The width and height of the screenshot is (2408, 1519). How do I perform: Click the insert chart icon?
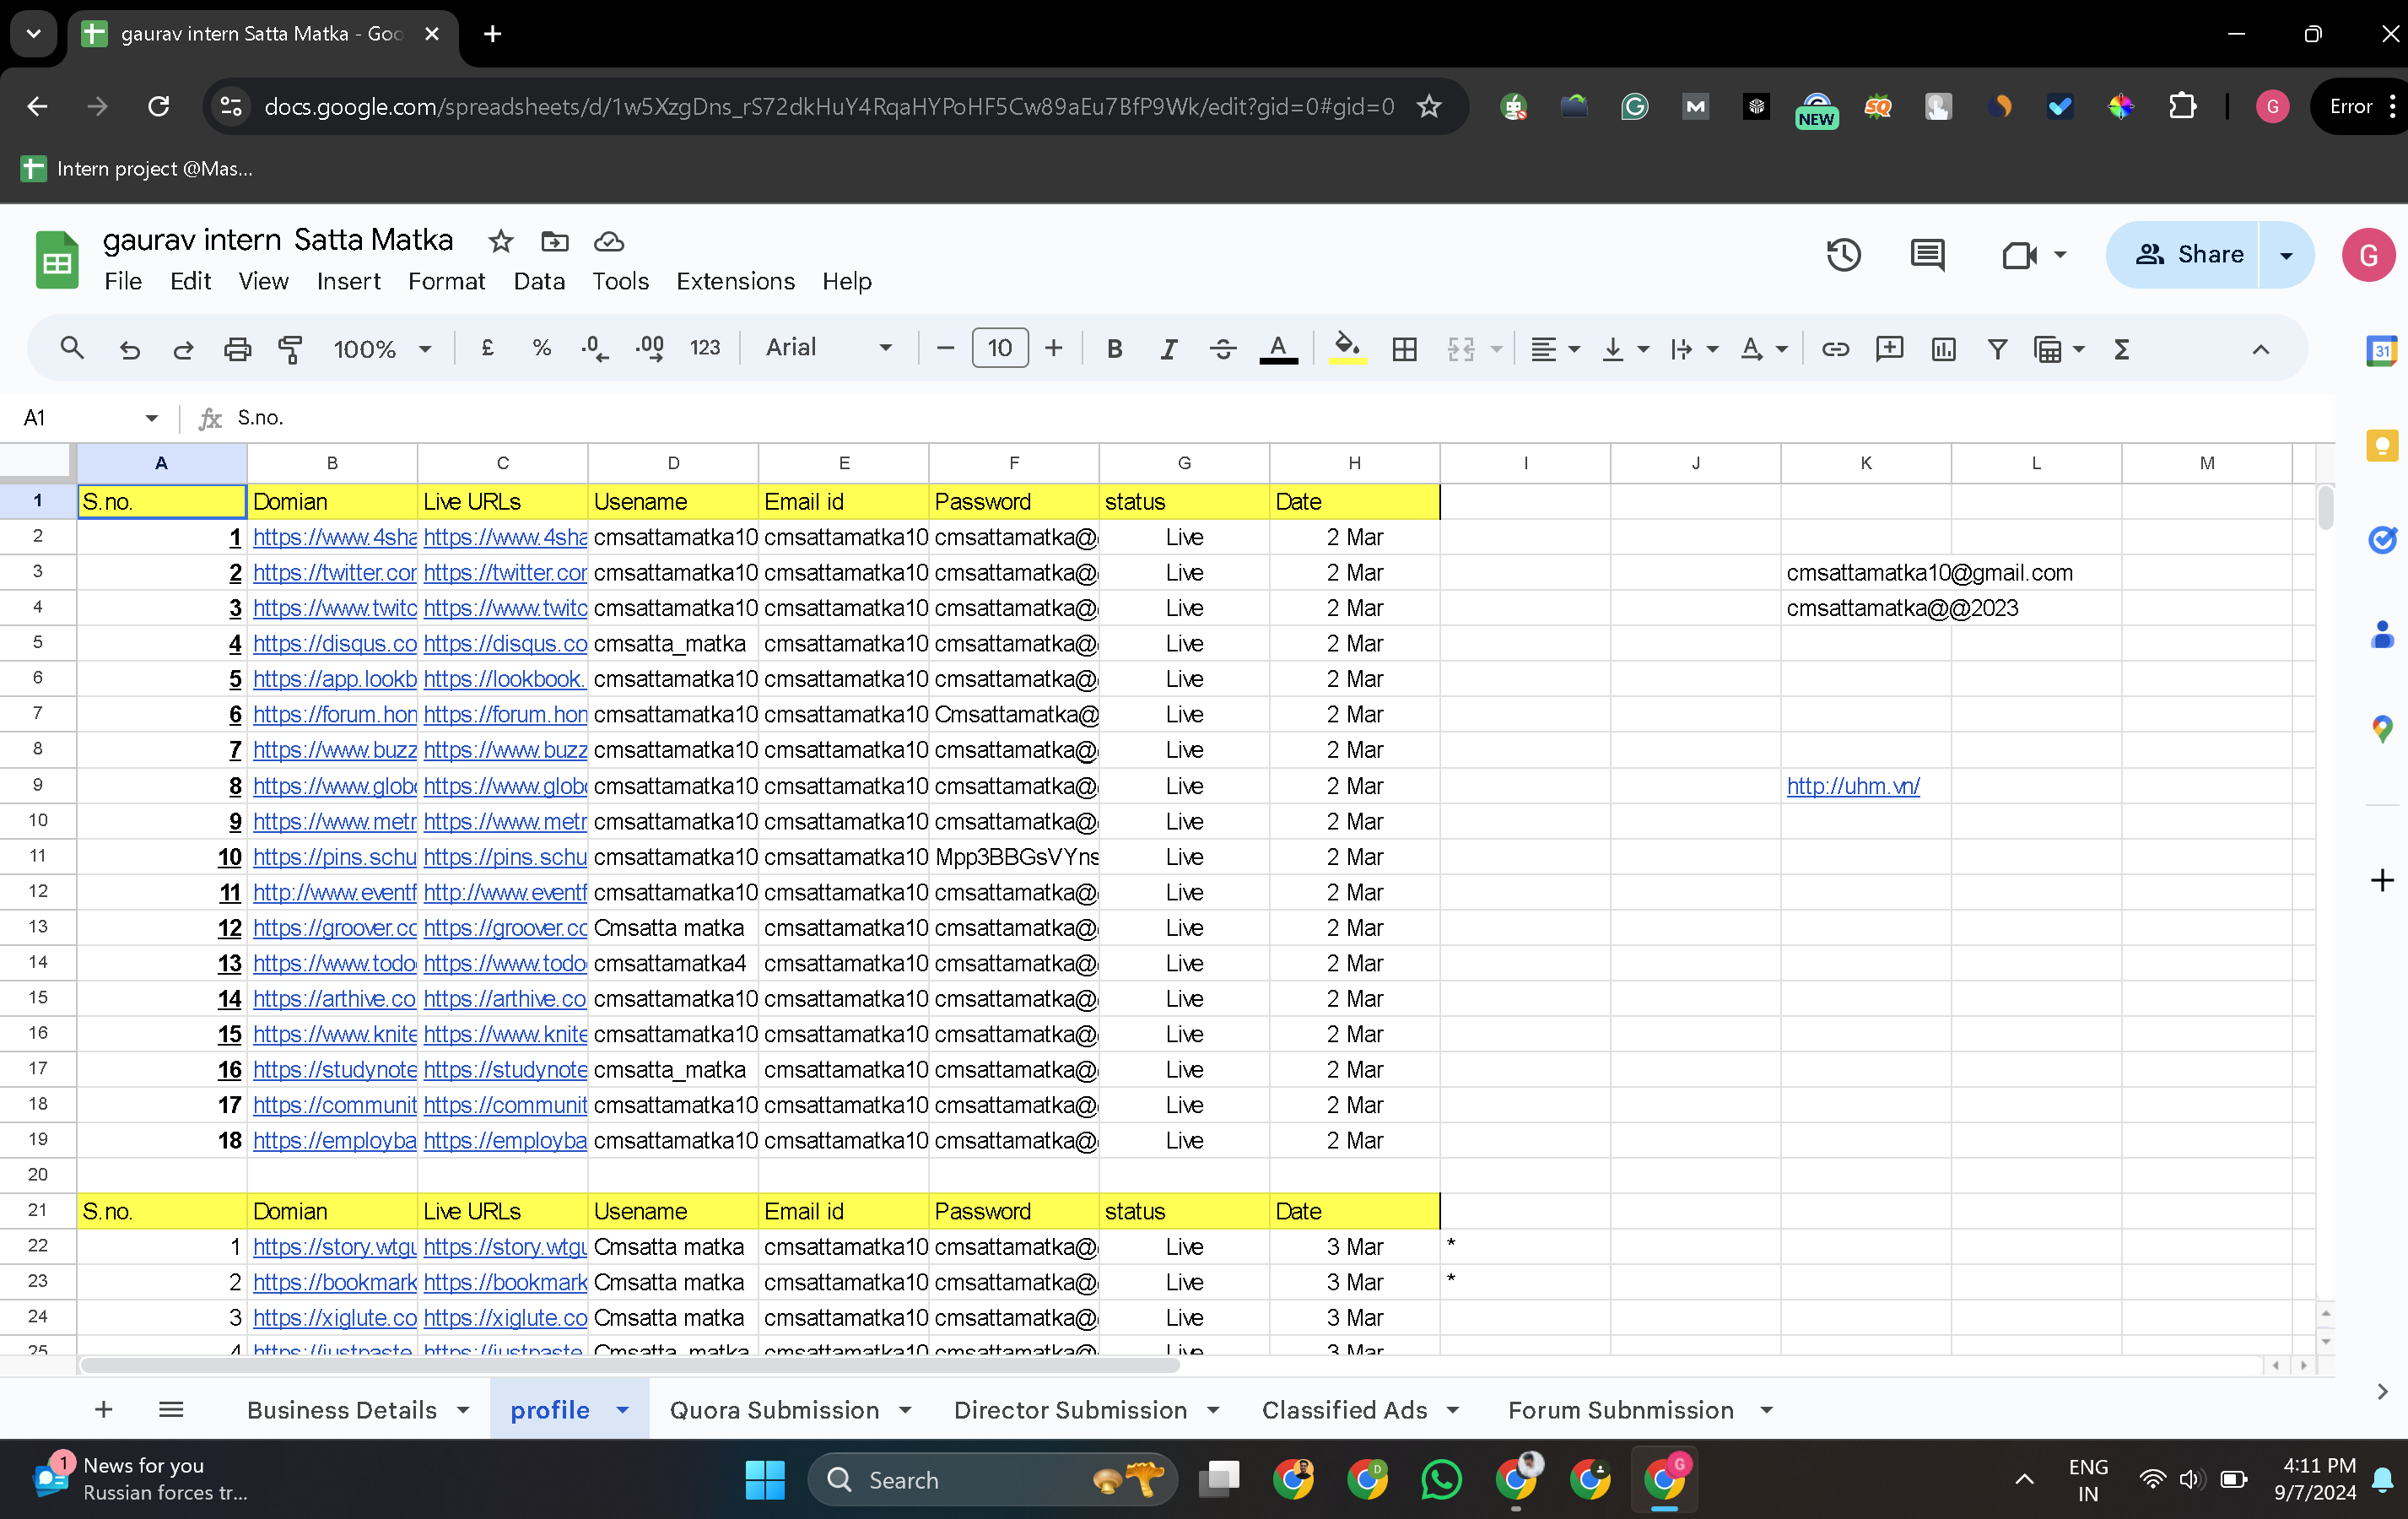[1943, 349]
